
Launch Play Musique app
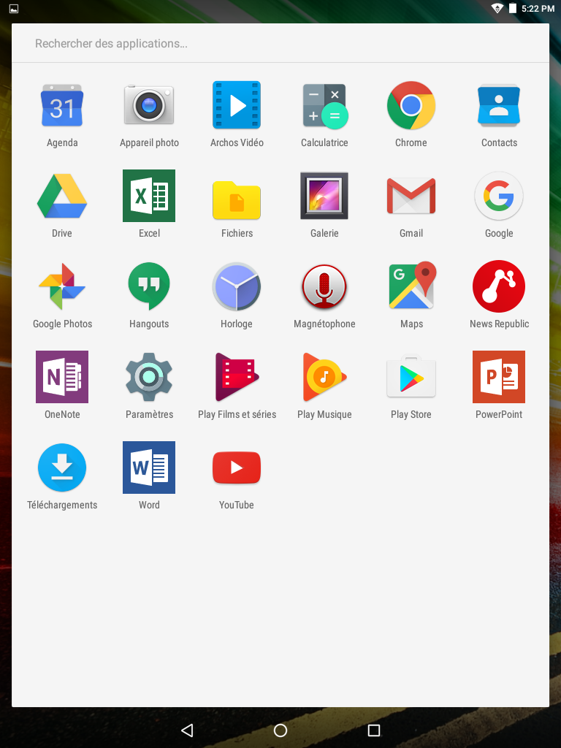click(324, 378)
